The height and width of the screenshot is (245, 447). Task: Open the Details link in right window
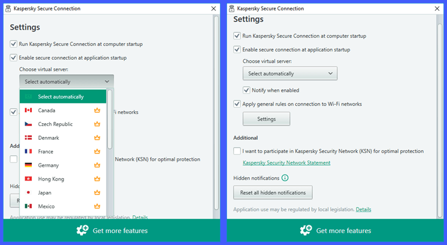(364, 210)
